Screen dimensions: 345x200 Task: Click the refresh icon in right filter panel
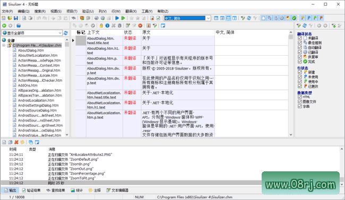(305, 26)
